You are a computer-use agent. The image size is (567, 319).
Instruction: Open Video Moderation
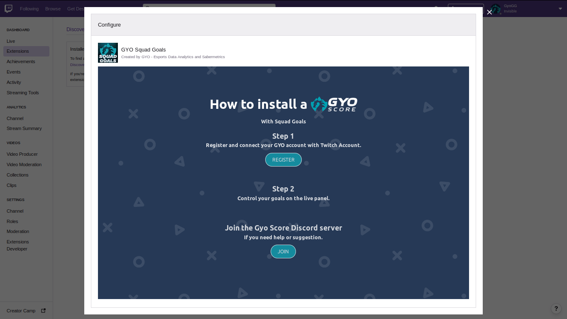(x=24, y=164)
